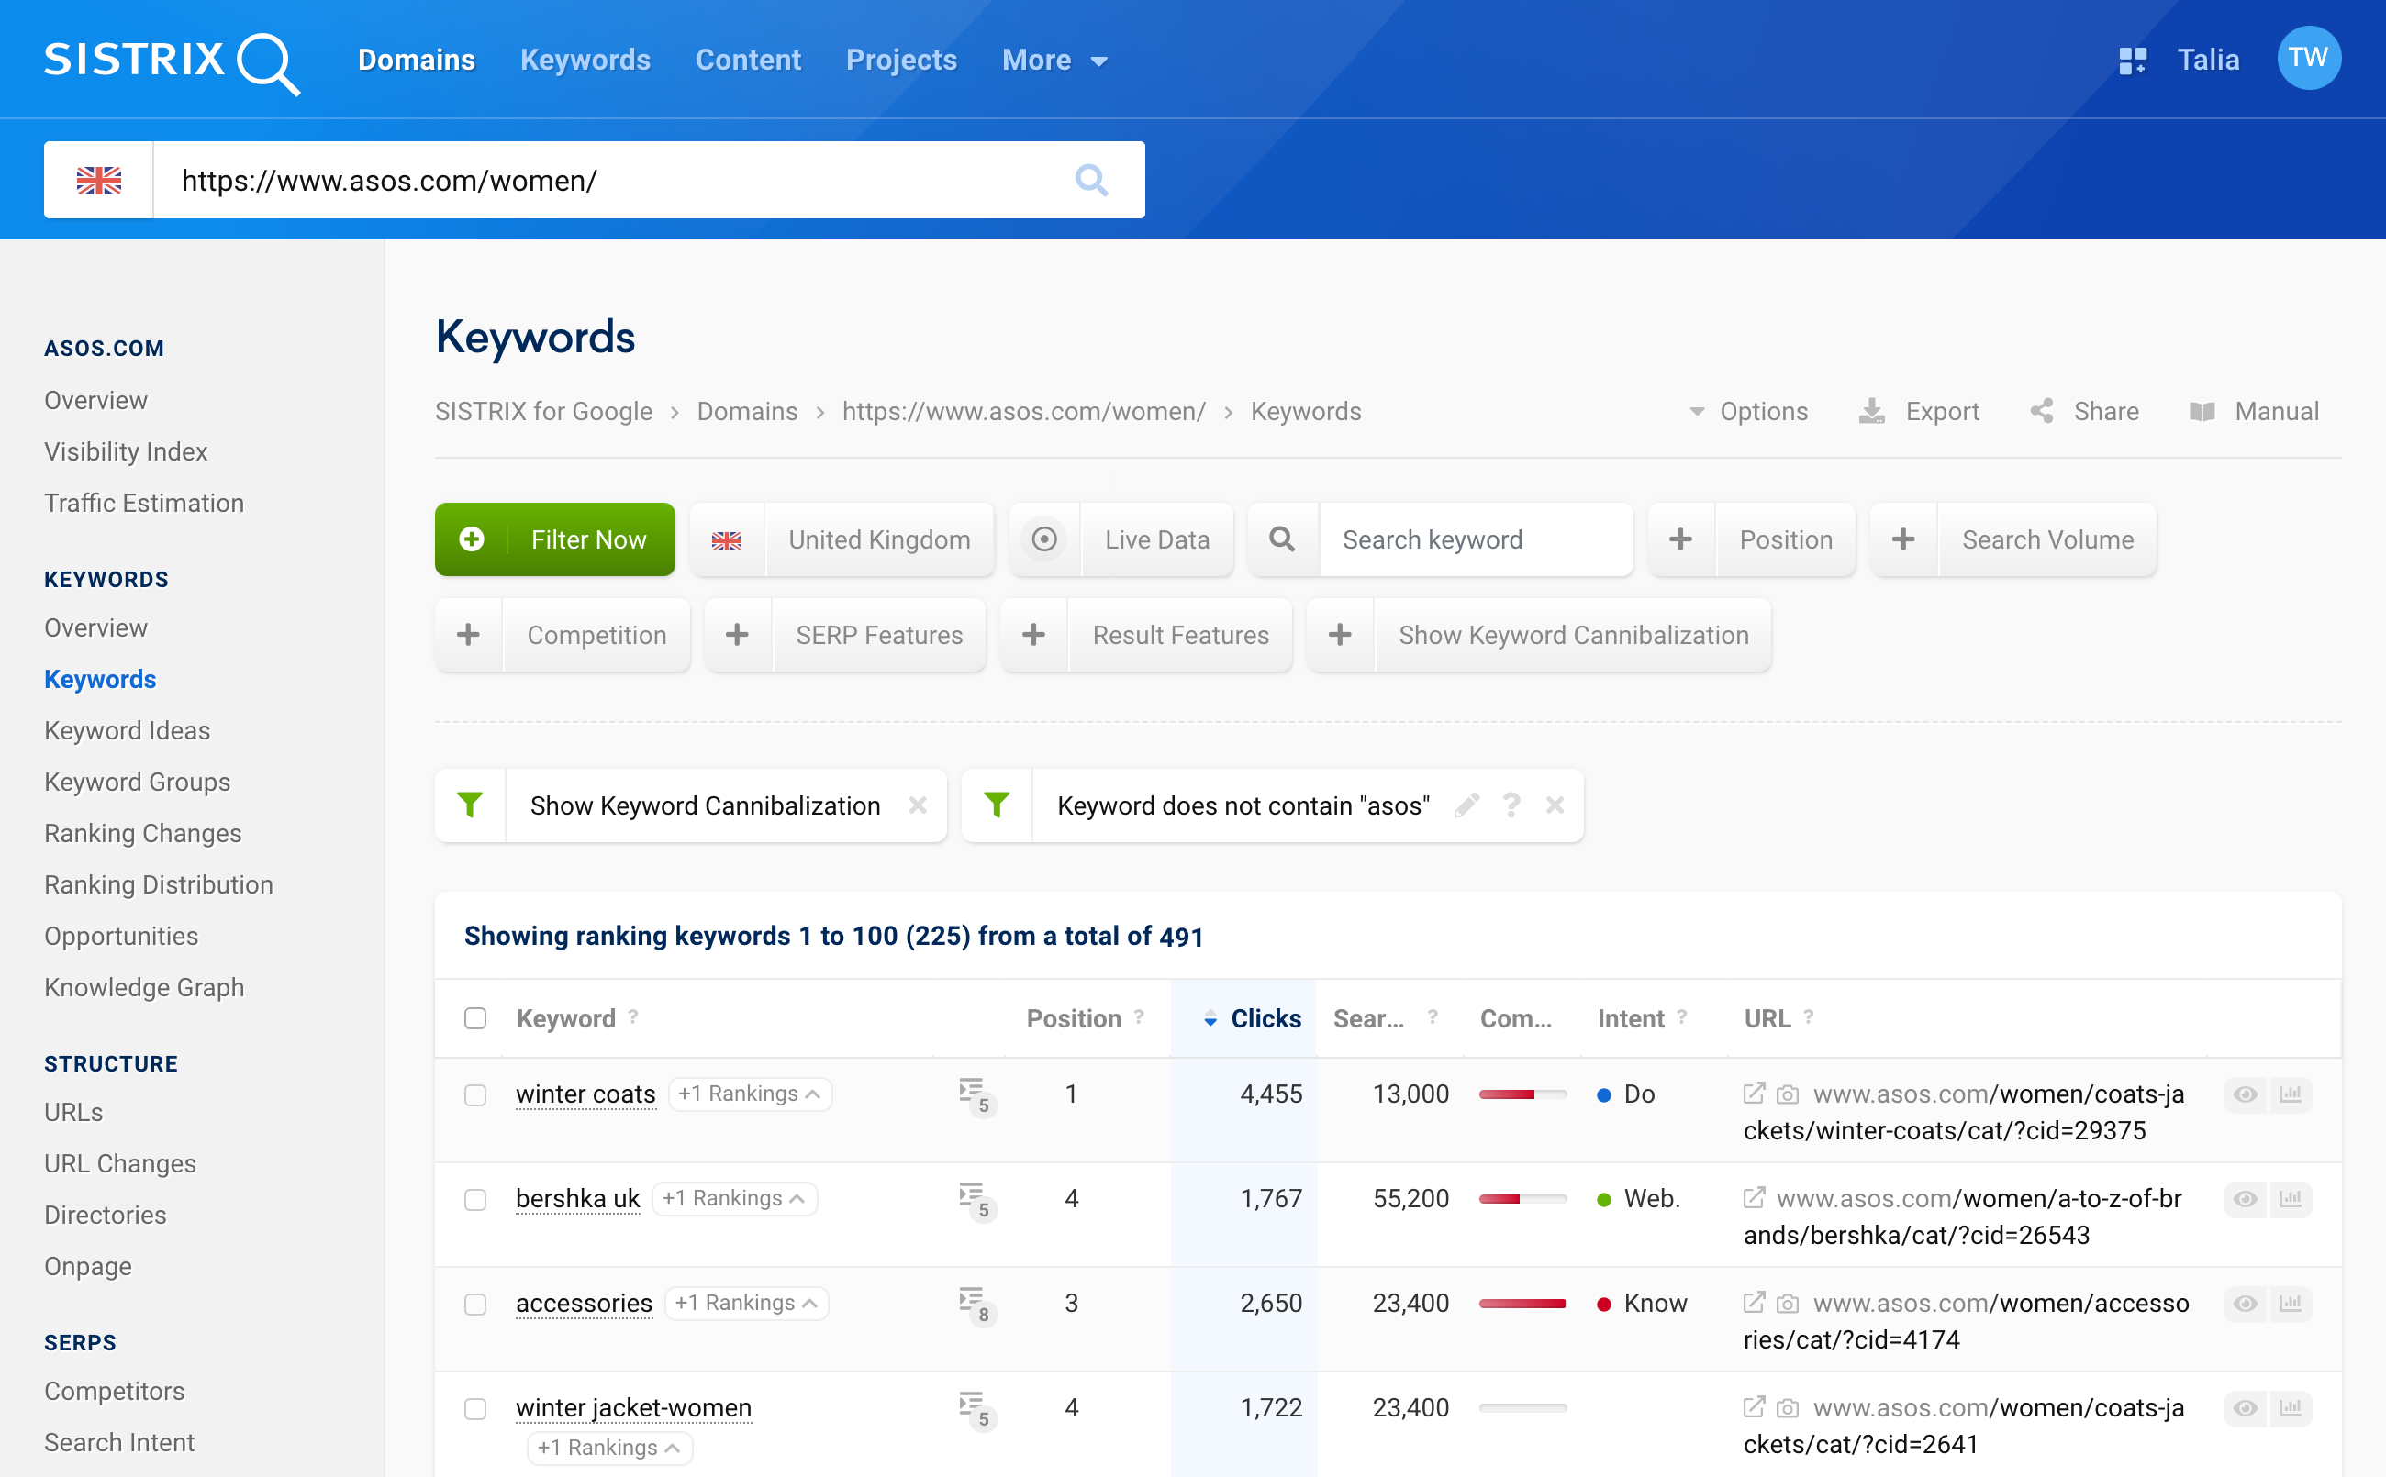2386x1477 pixels.
Task: Click the view icon for winter coats row
Action: [2247, 1094]
